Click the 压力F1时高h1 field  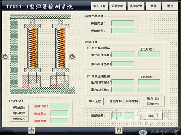tap(123, 82)
